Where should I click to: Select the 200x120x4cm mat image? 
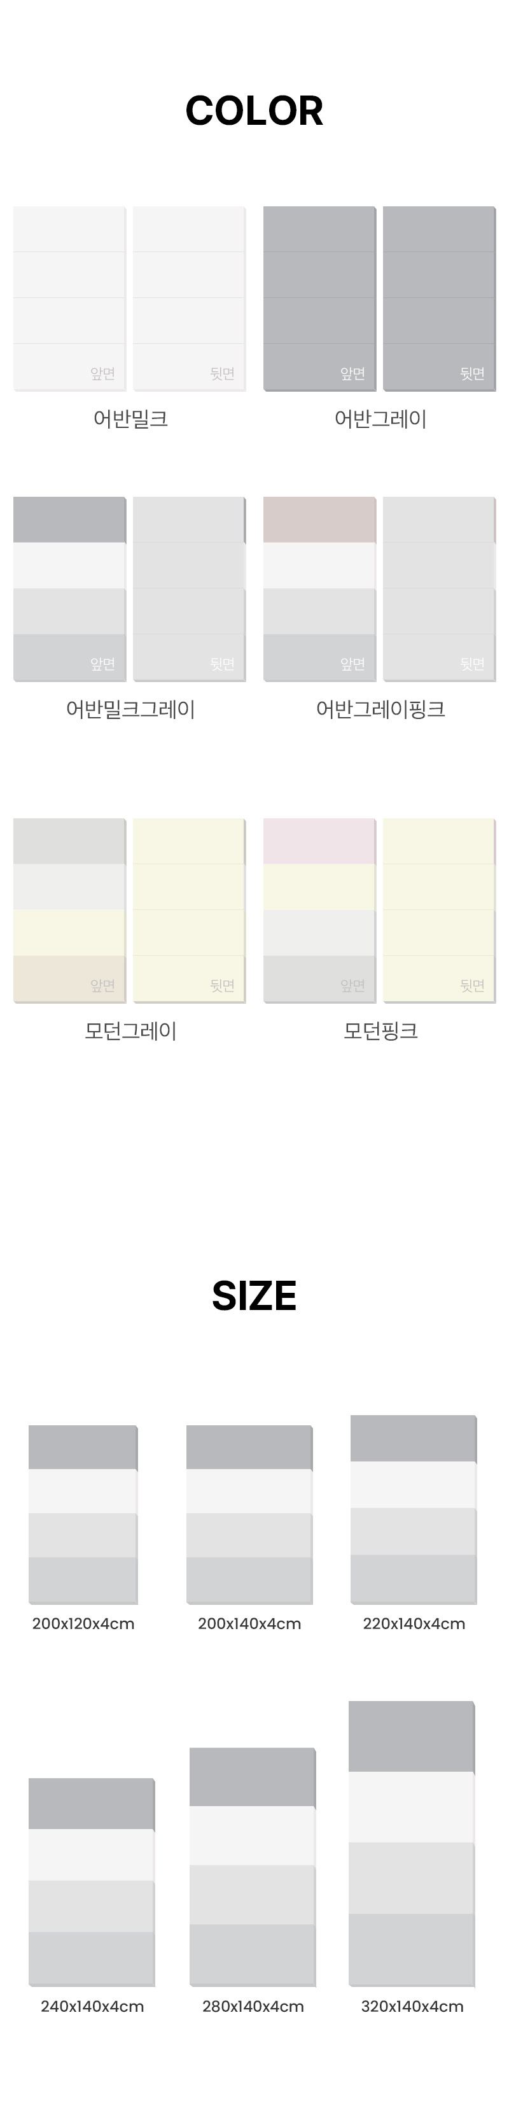83,1514
